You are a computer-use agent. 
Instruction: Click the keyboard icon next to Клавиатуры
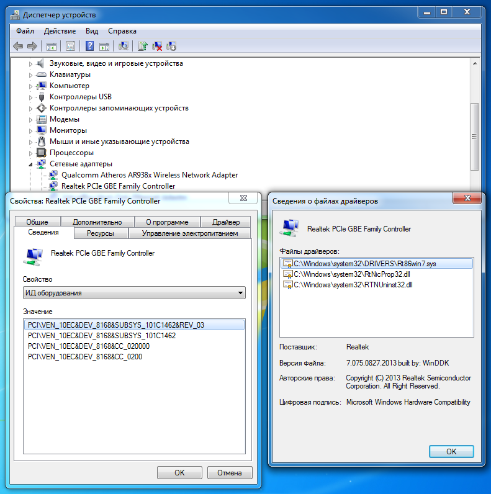point(41,74)
